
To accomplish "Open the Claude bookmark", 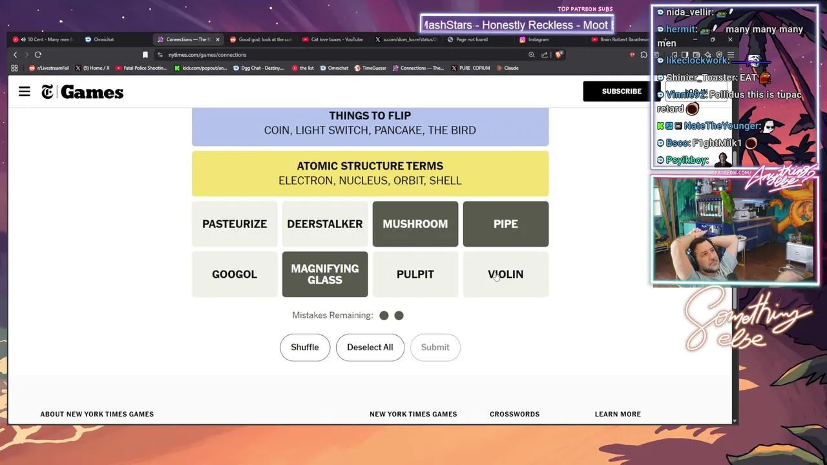I will point(508,68).
